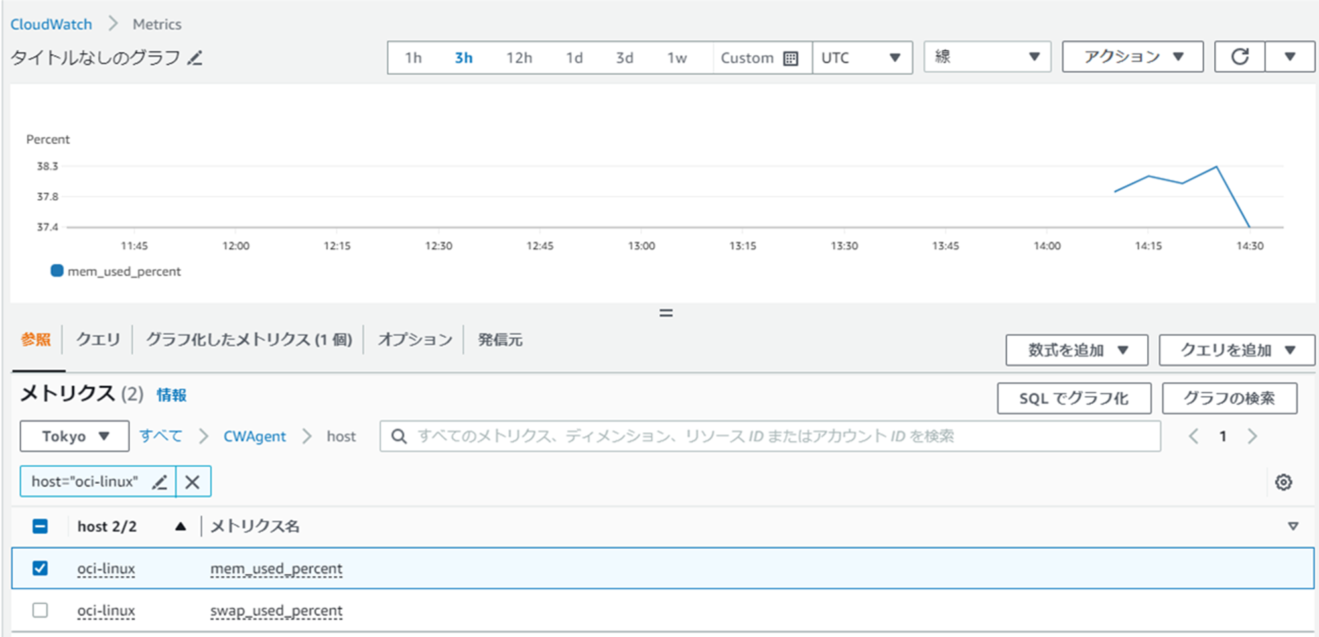Click the Metrics breadcrumb text
Screen dimensions: 1319x637
157,25
